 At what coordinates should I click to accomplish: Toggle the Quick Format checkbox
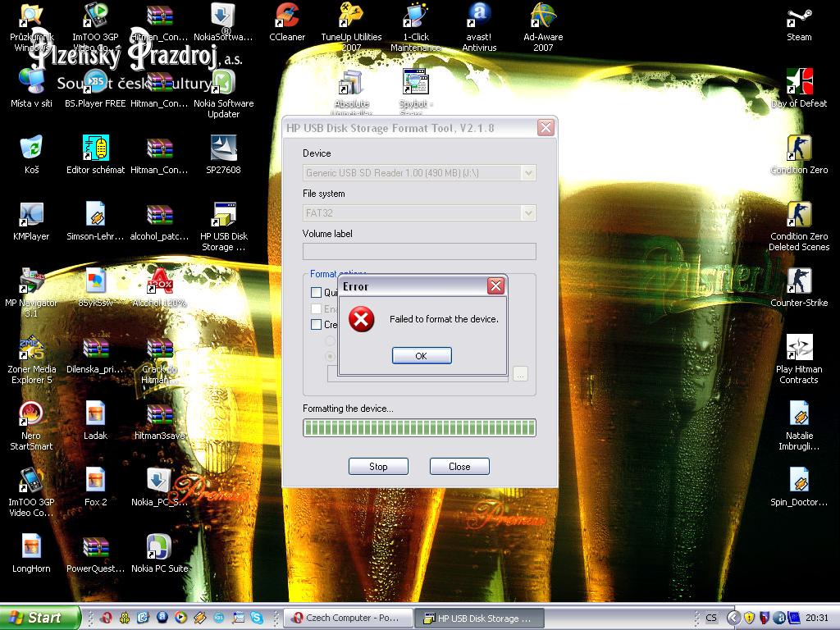coord(316,293)
